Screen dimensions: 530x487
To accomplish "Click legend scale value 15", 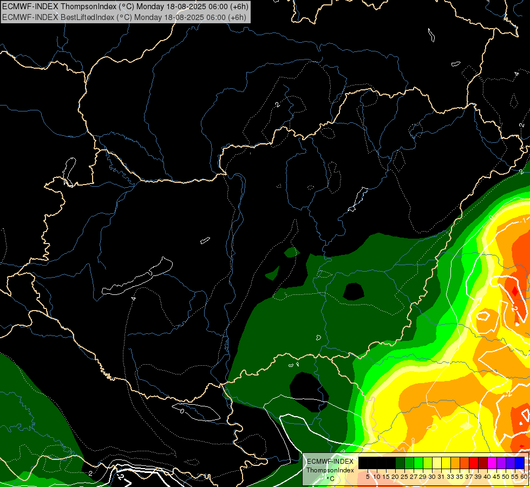I will (x=386, y=477).
